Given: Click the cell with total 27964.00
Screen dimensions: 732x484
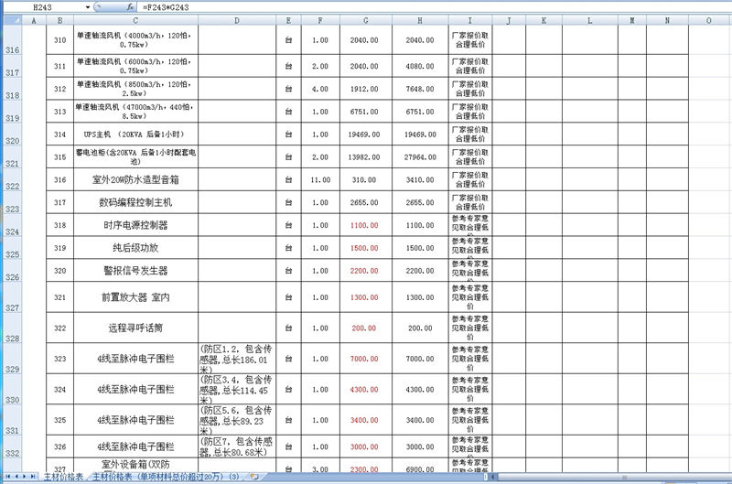Looking at the screenshot, I should pos(420,157).
